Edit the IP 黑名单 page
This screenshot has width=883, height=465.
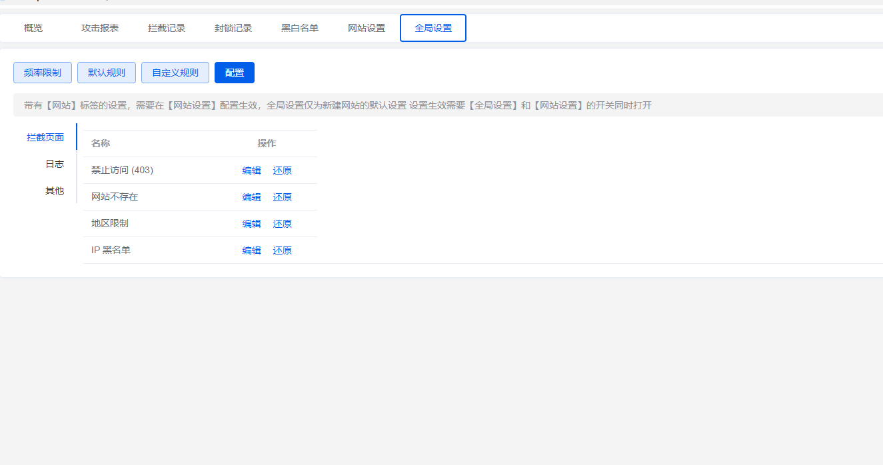251,250
